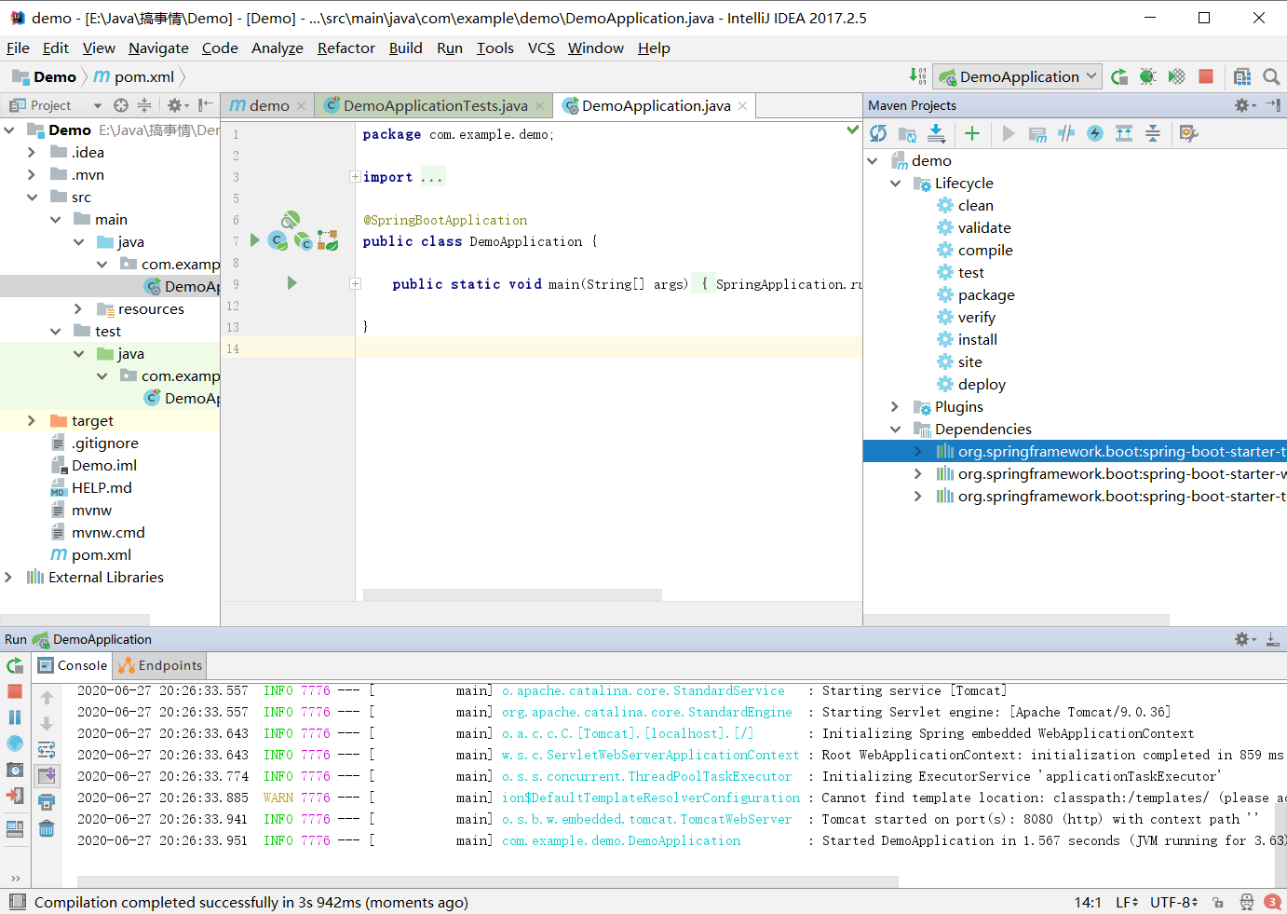Screen dimensions: 1287x914
Task: Toggle soft-wrap in the console output
Action: tap(47, 746)
